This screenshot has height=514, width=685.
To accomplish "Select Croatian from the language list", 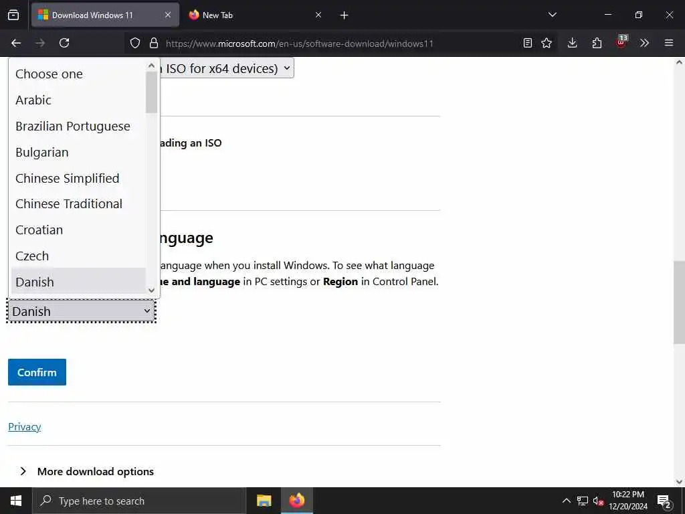I will 78,230.
